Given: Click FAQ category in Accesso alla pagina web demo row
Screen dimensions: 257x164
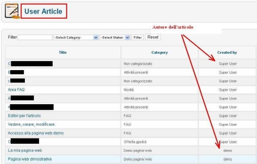Looking at the screenshot, I should click(x=127, y=133).
